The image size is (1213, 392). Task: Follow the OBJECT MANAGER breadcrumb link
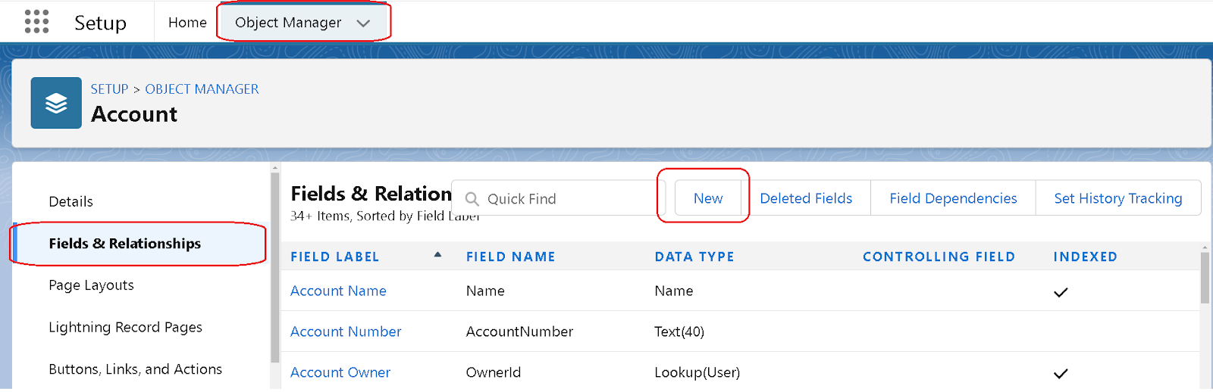point(202,89)
